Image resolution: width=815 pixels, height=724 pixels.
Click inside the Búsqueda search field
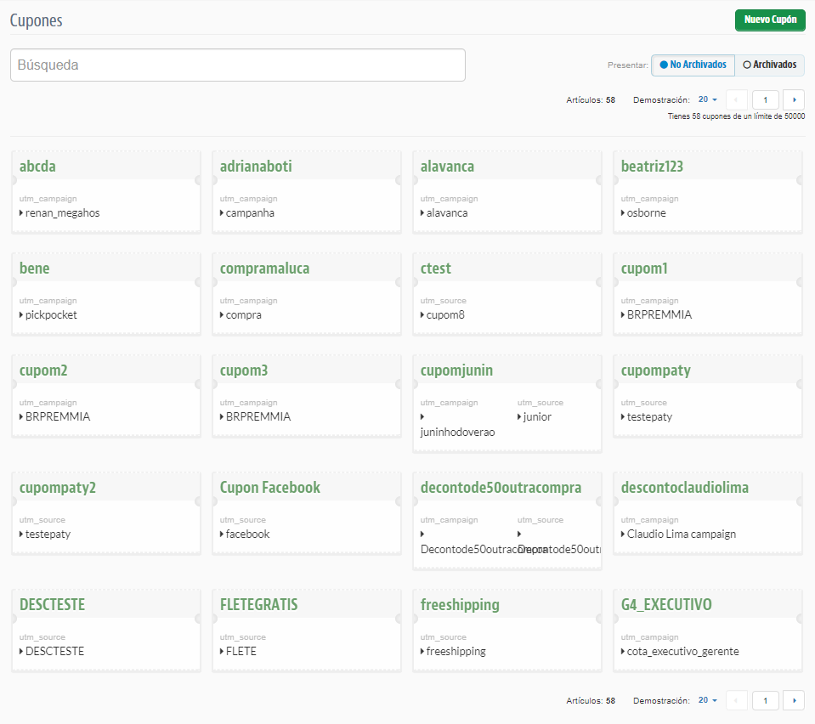(237, 65)
